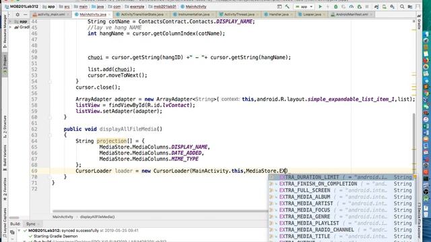Click the Attach debugger icon after stop
This screenshot has height=242, width=431.
pyautogui.click(x=359, y=7)
